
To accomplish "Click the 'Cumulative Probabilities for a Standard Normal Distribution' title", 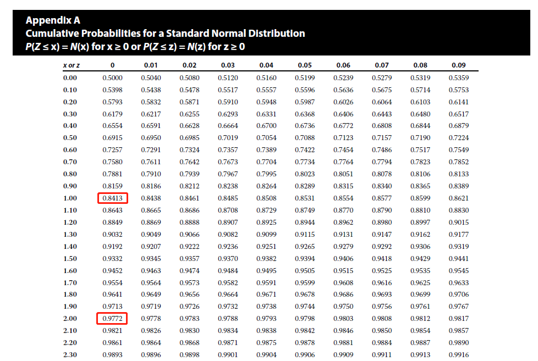I will [165, 34].
